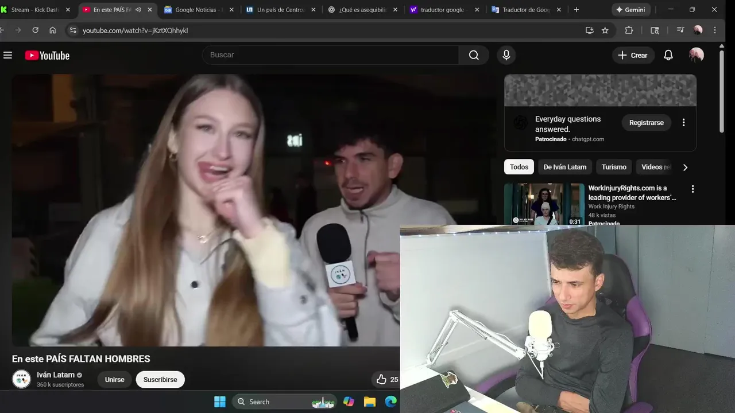Select the Turismo filter chip
The width and height of the screenshot is (735, 413).
pyautogui.click(x=614, y=167)
